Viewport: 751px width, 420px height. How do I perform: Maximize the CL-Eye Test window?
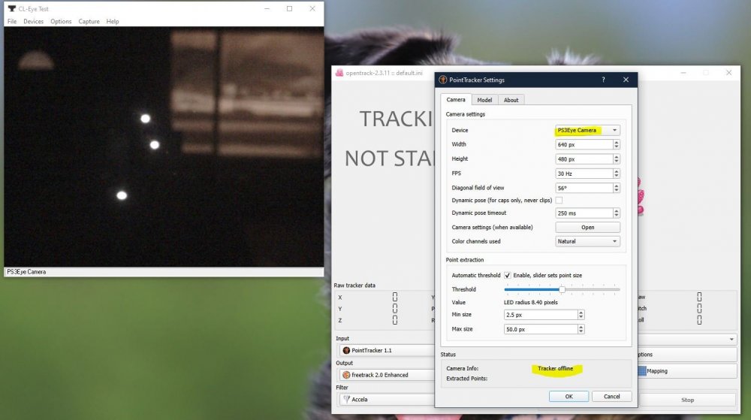point(289,8)
